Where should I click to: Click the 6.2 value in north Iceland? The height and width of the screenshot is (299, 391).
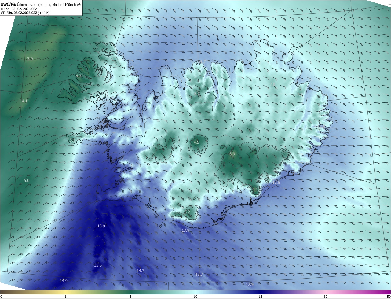[x=197, y=94]
